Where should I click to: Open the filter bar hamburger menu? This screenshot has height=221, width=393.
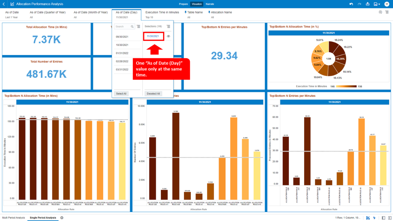(x=387, y=12)
